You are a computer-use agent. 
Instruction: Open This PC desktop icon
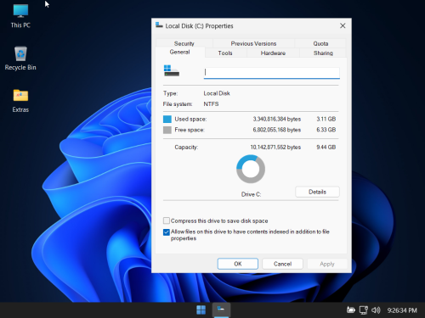click(x=20, y=16)
